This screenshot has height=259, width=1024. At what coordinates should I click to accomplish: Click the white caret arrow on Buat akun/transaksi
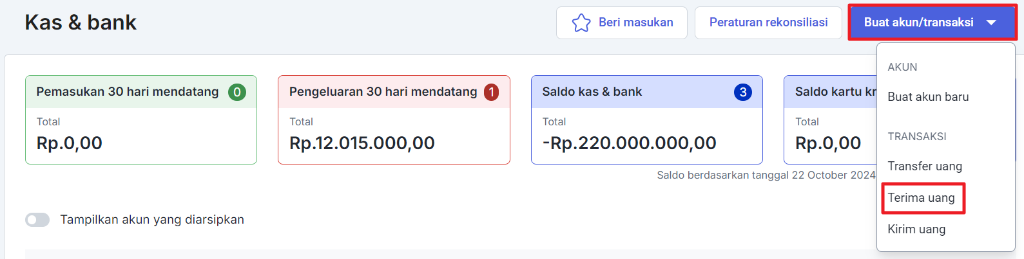tap(991, 22)
